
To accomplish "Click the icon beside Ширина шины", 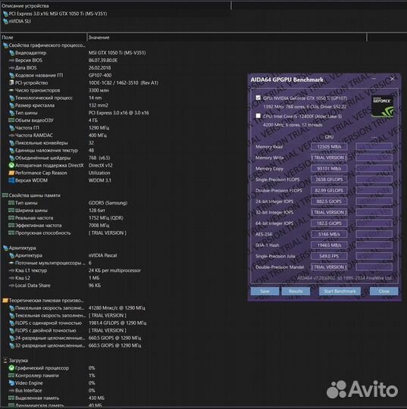I will point(11,211).
